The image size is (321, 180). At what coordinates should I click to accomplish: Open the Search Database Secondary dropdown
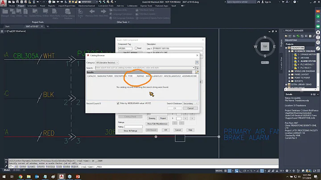(x=190, y=103)
